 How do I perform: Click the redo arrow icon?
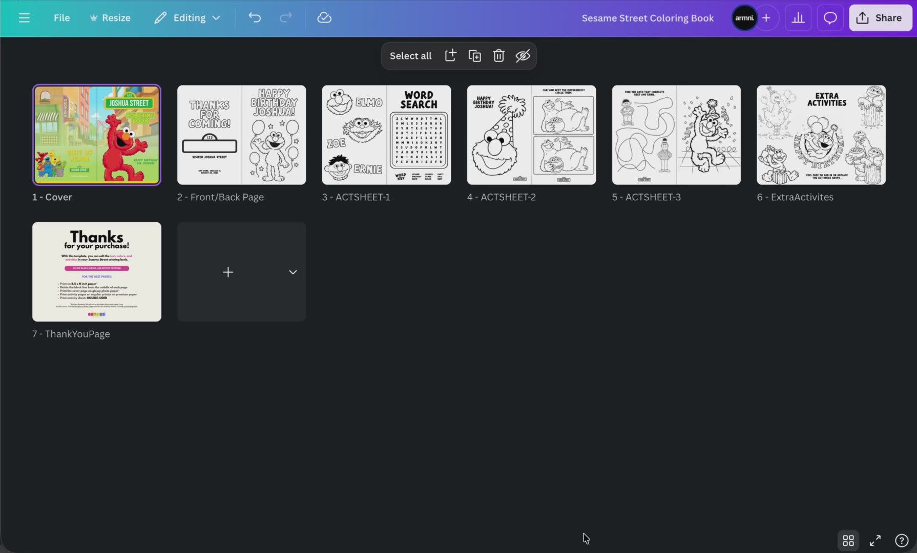tap(285, 18)
